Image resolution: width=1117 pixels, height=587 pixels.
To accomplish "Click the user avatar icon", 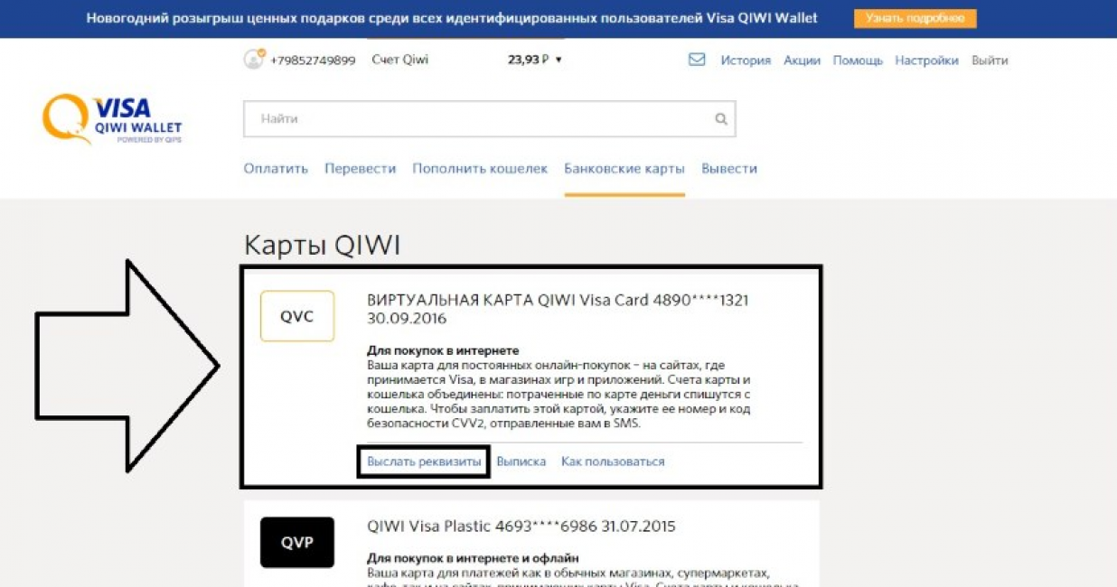I will click(254, 60).
